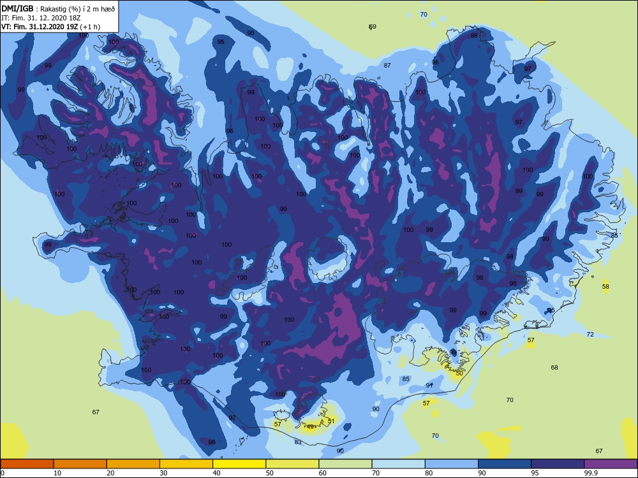The image size is (638, 478).
Task: Select the bright yellow 40–50 legend swatch
Action: coord(239,464)
